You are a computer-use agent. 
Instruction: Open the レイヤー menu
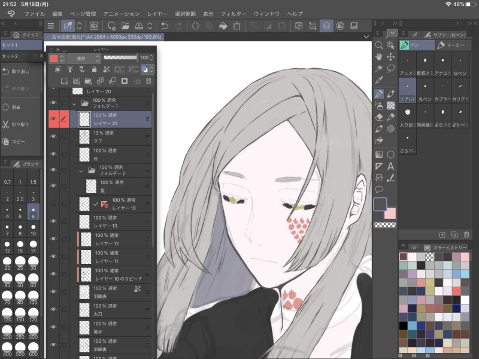(157, 14)
